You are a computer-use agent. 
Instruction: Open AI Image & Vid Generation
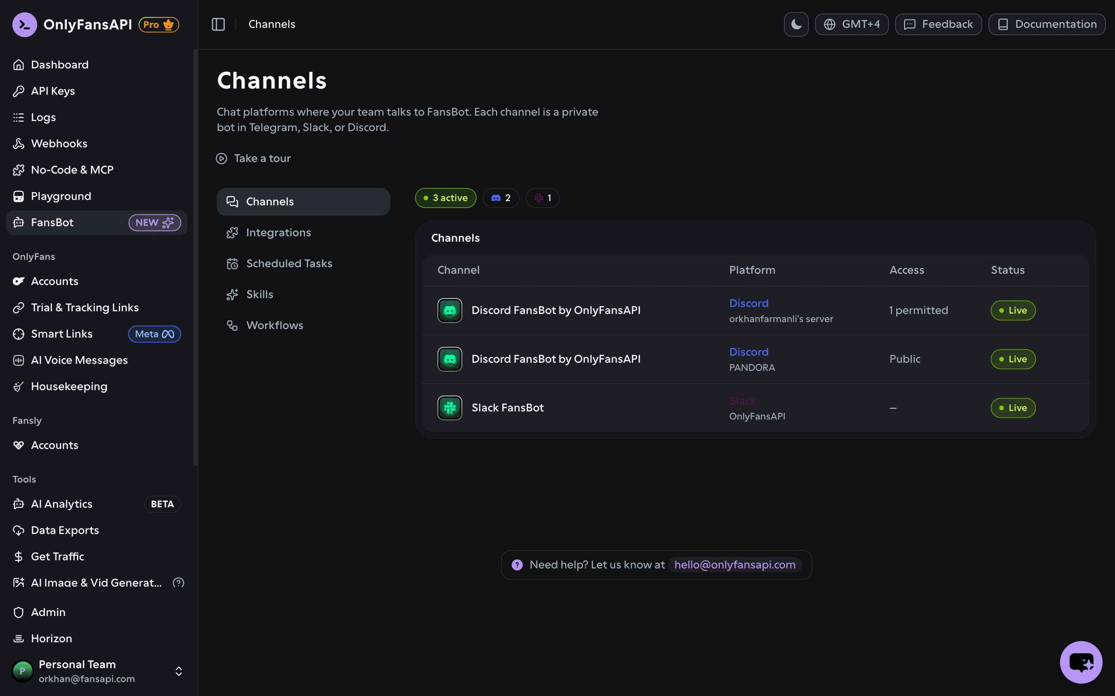pyautogui.click(x=97, y=583)
